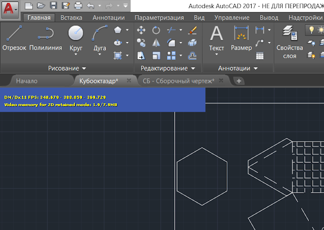Image resolution: width=324 pixels, height=230 pixels.
Task: Expand the Fillet tool dropdown arrow
Action: click(x=181, y=43)
